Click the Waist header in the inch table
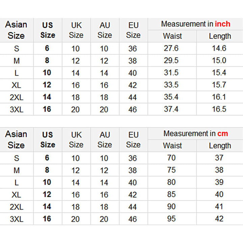 click(172, 36)
